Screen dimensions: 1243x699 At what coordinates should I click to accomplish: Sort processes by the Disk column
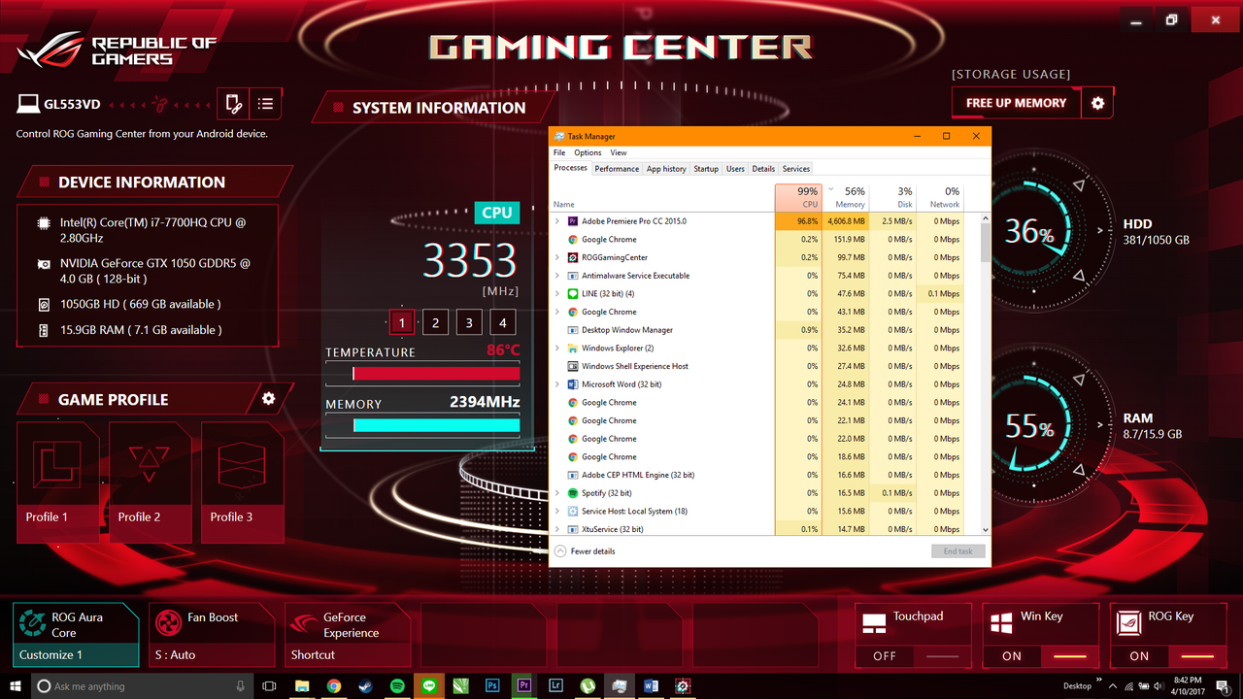pyautogui.click(x=892, y=197)
